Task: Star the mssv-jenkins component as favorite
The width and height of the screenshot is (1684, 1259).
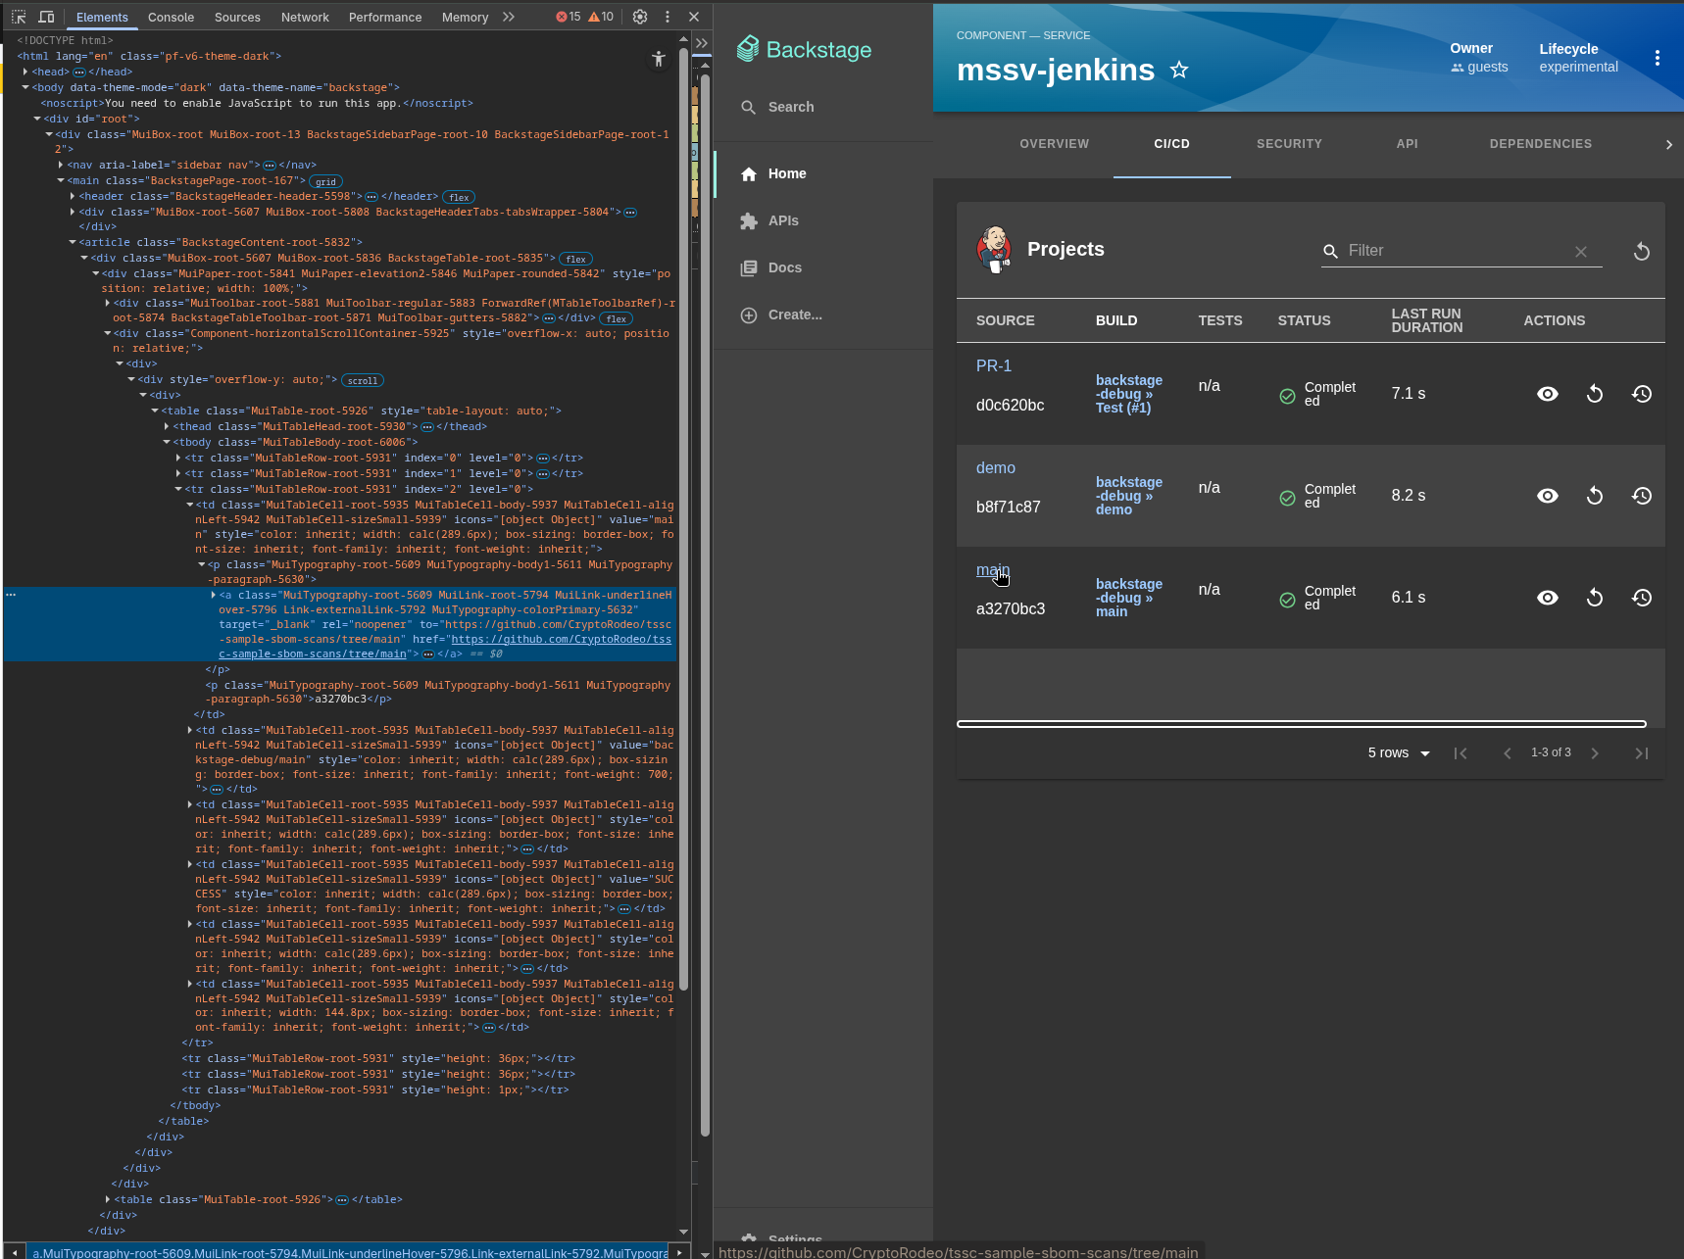Action: pos(1179,70)
